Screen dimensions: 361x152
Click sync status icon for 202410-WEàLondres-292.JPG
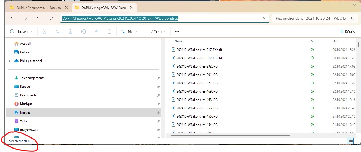coord(312,66)
